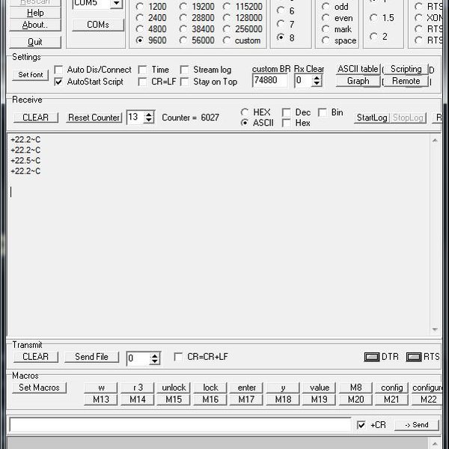The image size is (449, 449).
Task: Enable the Time checkbox
Action: pyautogui.click(x=143, y=70)
